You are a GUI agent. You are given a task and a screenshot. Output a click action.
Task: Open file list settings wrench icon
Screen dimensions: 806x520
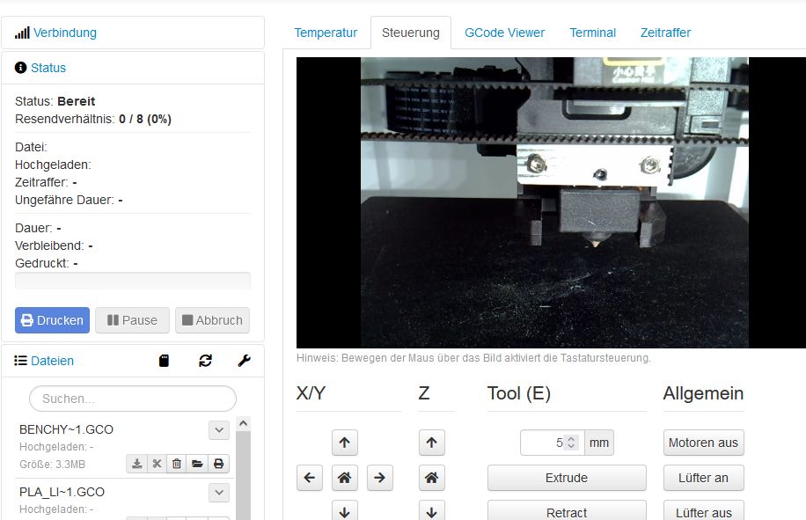pyautogui.click(x=245, y=361)
